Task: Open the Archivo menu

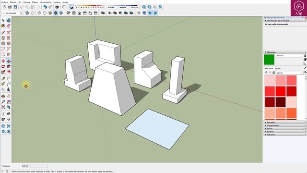Action: point(4,2)
